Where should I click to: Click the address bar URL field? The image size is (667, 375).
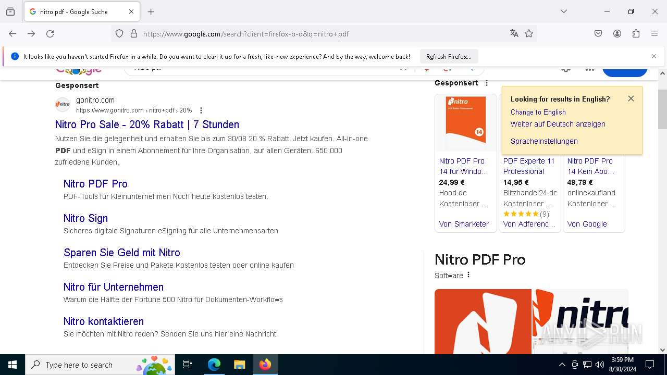click(323, 34)
